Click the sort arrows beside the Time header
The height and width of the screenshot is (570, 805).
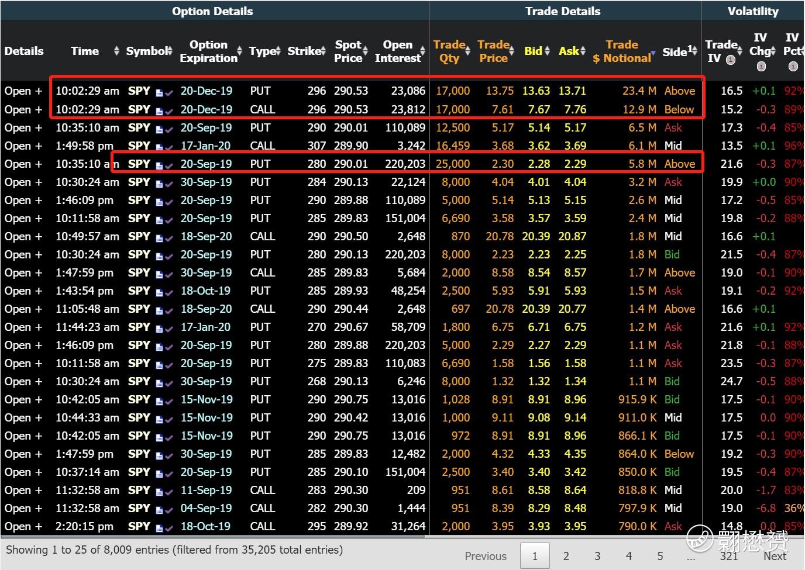click(116, 51)
